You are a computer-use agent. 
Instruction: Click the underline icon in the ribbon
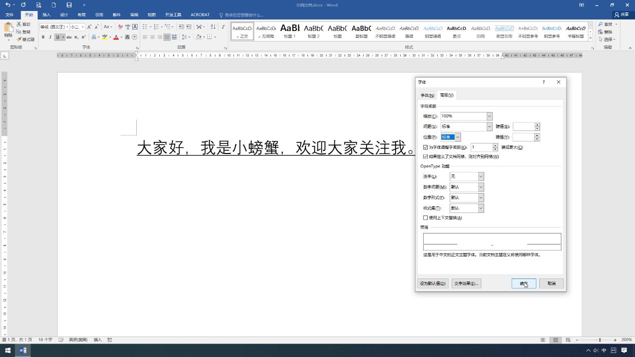[x=58, y=37]
